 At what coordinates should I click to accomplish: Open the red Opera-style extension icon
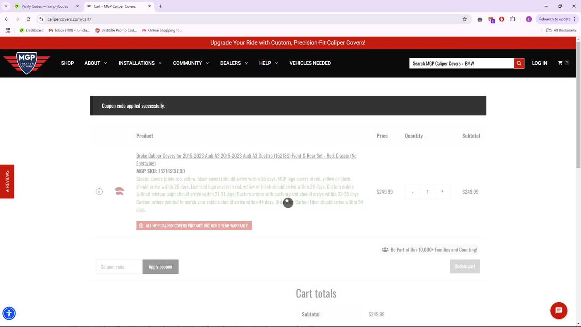pos(502,19)
